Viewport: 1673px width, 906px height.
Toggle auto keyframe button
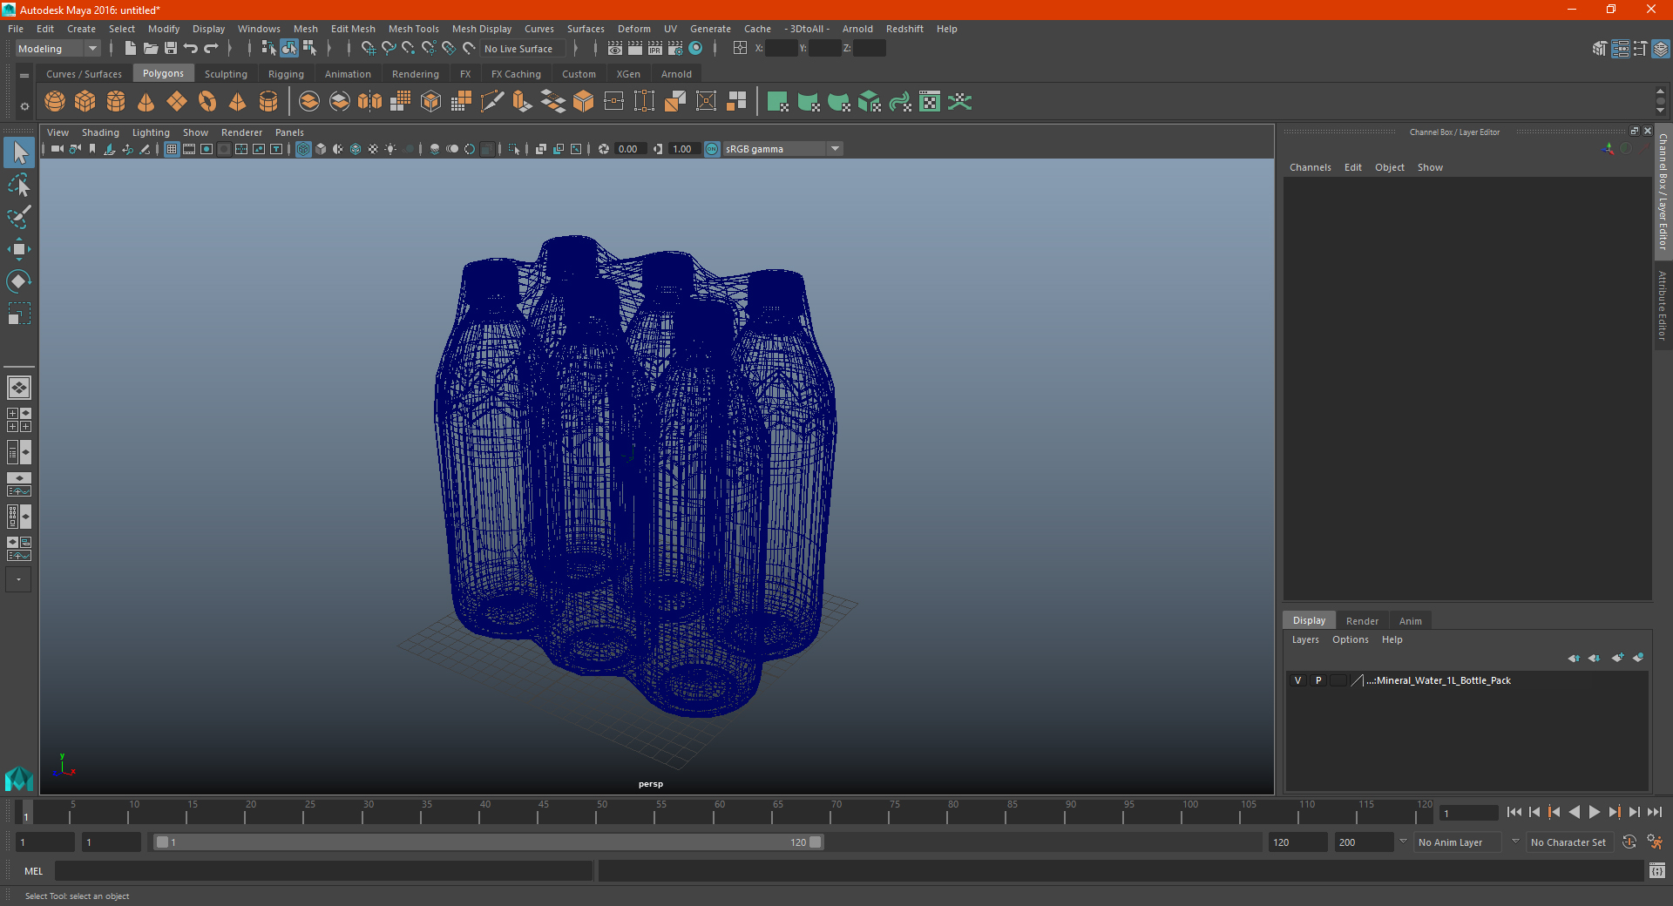point(1629,842)
